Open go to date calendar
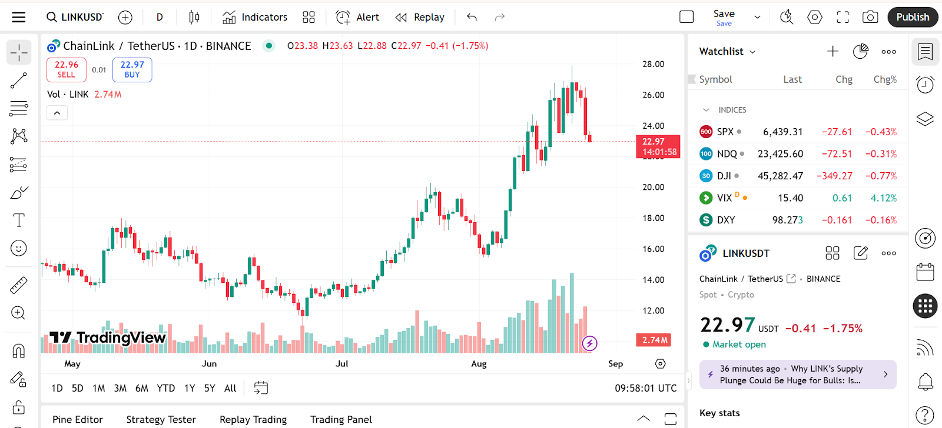 pyautogui.click(x=261, y=388)
